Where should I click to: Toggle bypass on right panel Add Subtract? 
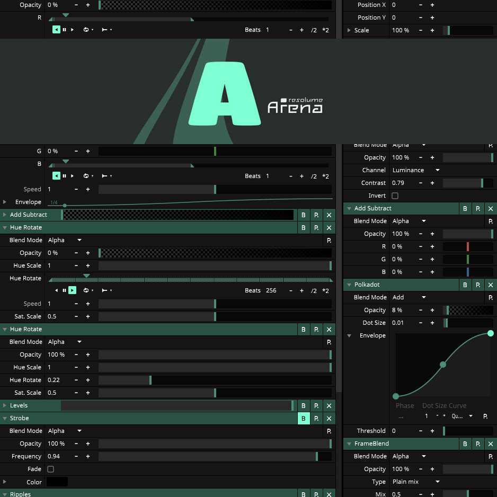point(465,209)
